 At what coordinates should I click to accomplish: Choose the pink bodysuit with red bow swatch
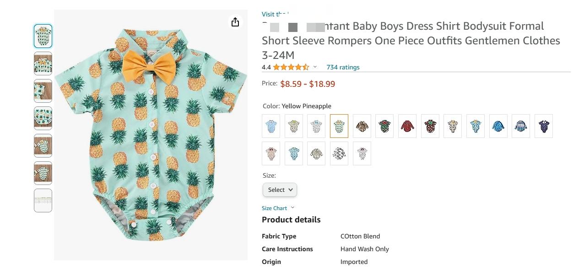coord(271,153)
